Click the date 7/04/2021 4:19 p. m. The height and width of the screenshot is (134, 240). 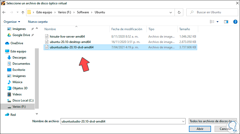pyautogui.click(x=125, y=47)
